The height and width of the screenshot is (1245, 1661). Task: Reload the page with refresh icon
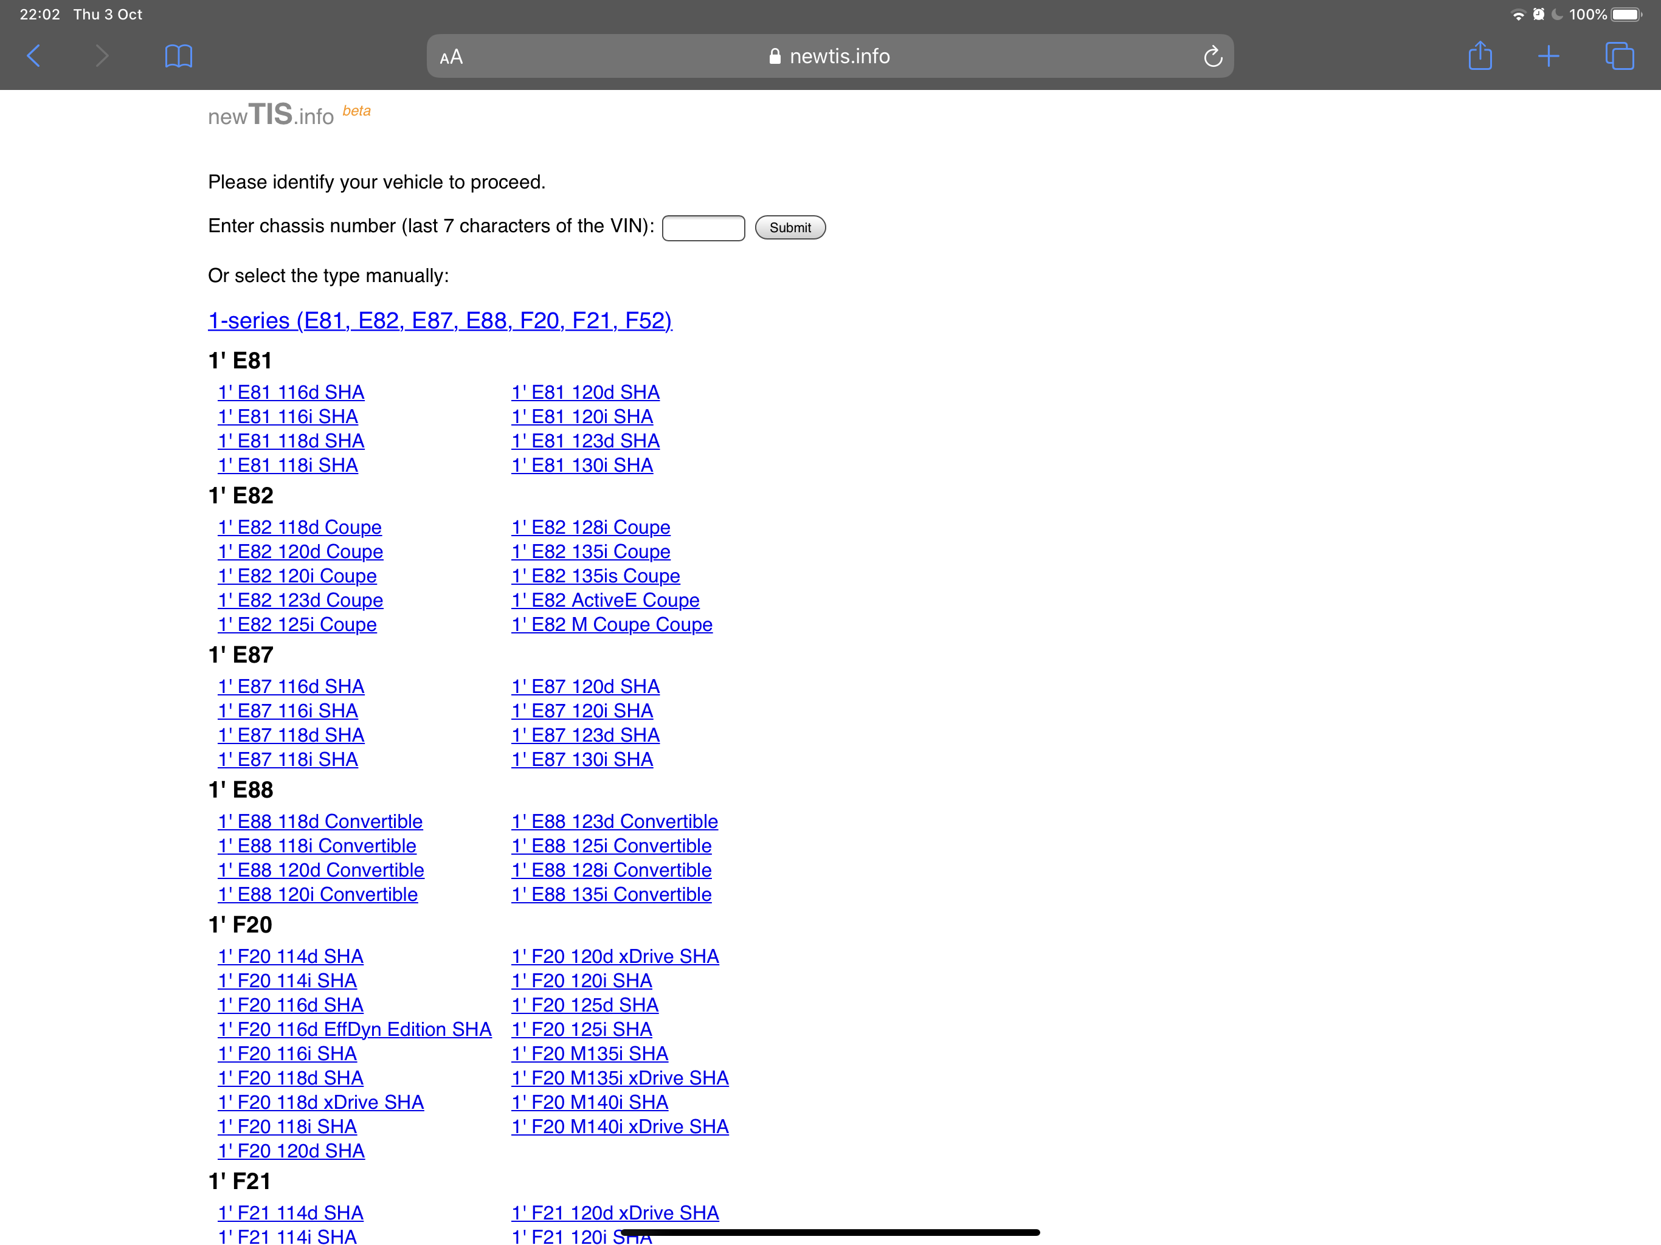[x=1213, y=57]
